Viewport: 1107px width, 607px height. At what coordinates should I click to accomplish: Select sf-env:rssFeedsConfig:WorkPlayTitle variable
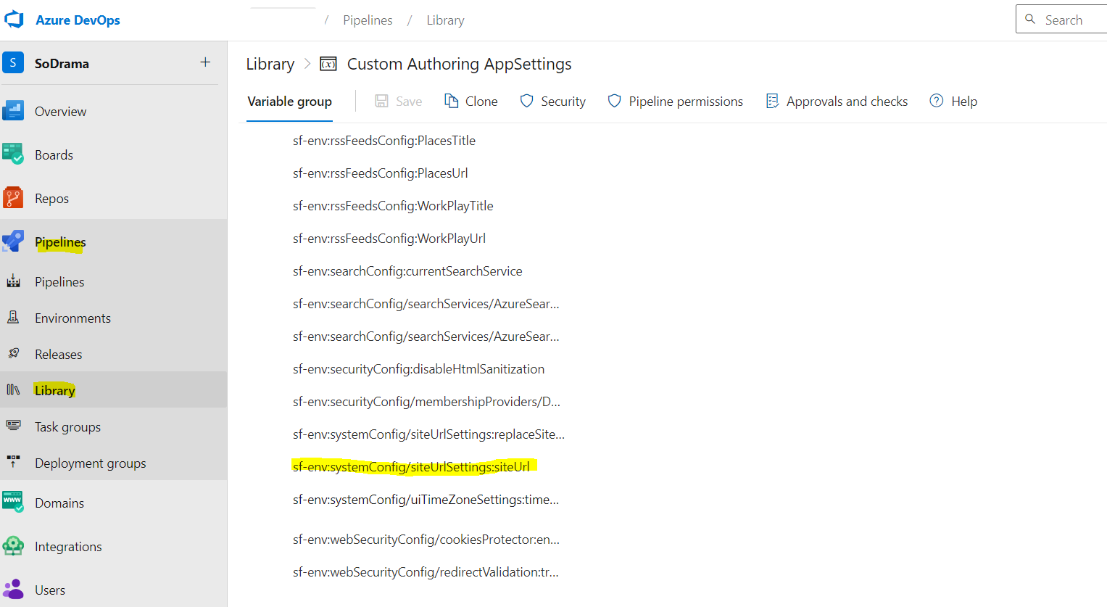393,206
